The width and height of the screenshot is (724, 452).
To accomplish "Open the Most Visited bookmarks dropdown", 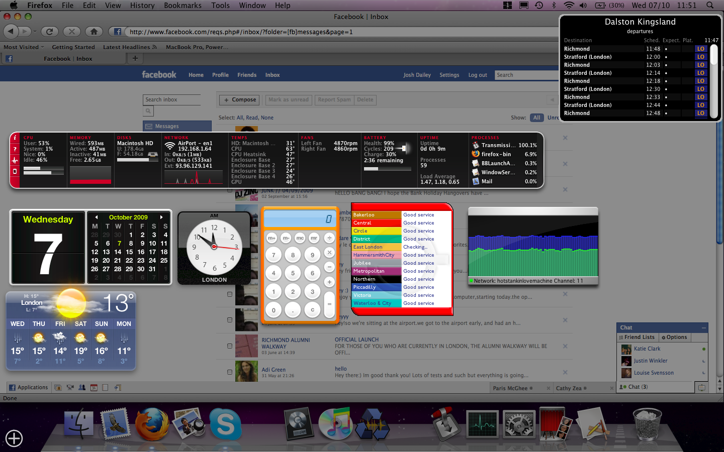I will tap(24, 47).
